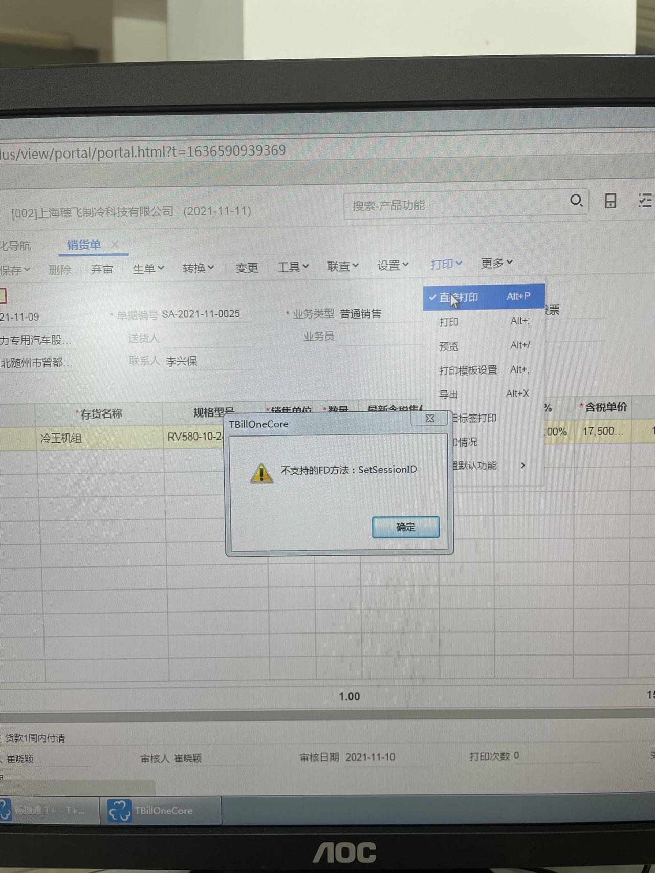The image size is (655, 873).
Task: Click the warning triangle icon in the dialog
Action: pos(261,473)
